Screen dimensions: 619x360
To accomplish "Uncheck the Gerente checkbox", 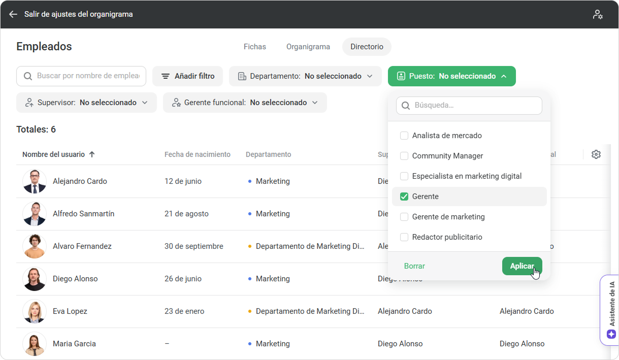I will click(x=404, y=197).
